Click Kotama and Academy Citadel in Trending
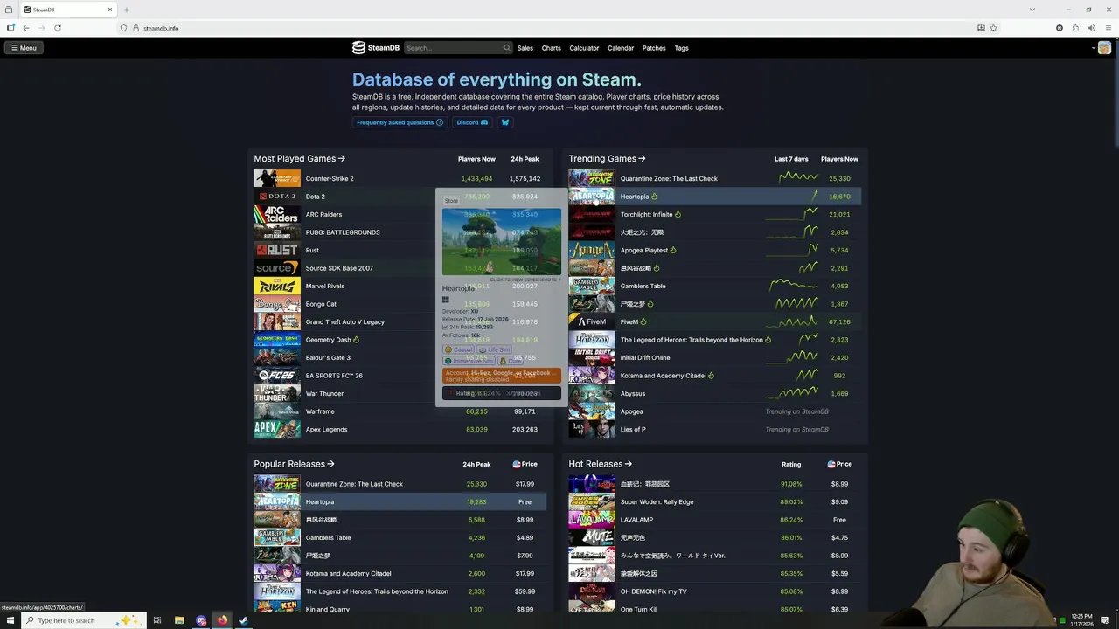The height and width of the screenshot is (629, 1119). coord(663,376)
